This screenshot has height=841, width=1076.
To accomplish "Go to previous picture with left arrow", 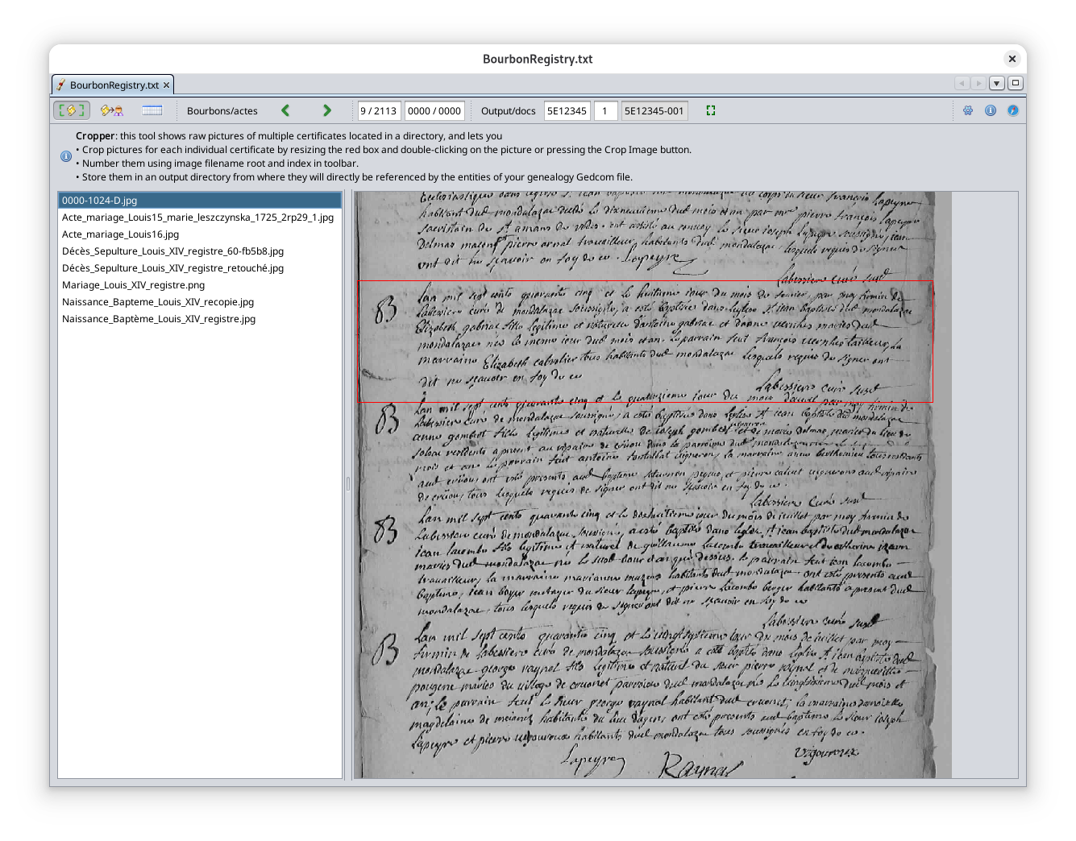I will tap(285, 110).
